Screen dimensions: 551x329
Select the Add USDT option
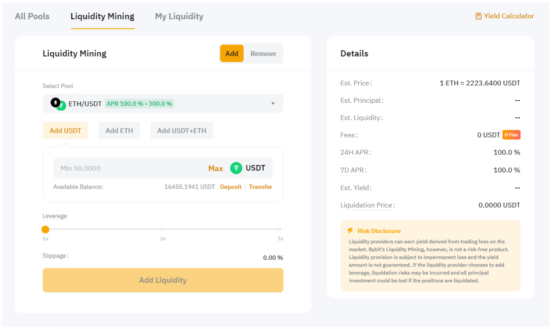(65, 131)
